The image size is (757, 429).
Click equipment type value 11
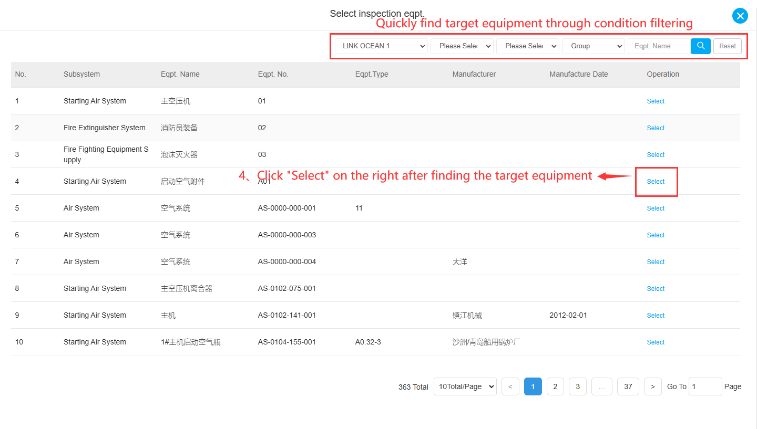click(359, 208)
